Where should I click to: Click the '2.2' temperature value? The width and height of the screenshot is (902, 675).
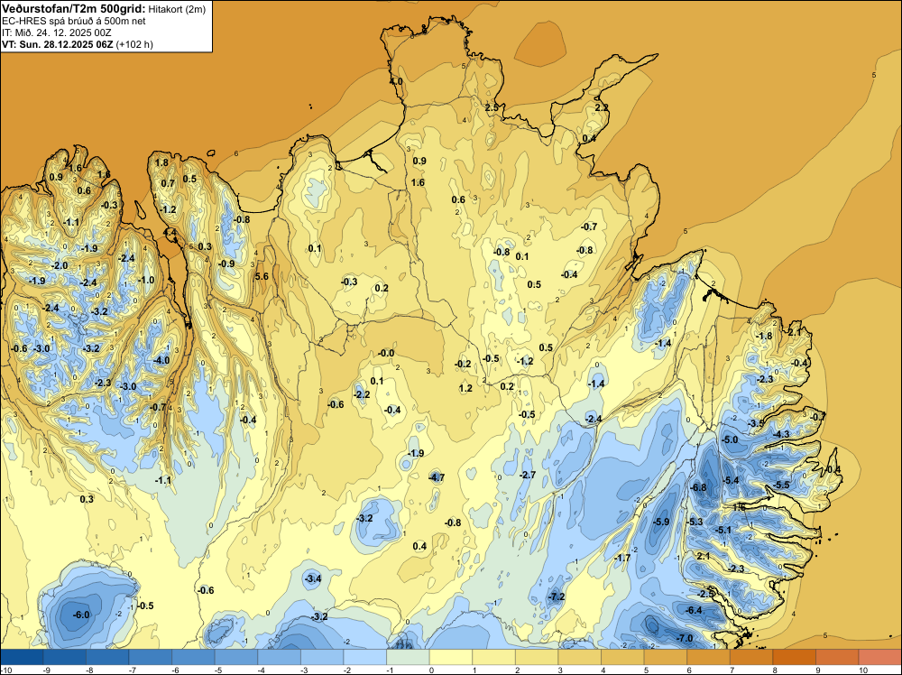602,107
